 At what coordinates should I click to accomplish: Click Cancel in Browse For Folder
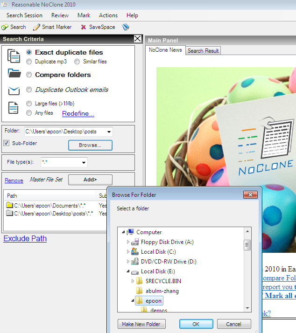(x=234, y=324)
